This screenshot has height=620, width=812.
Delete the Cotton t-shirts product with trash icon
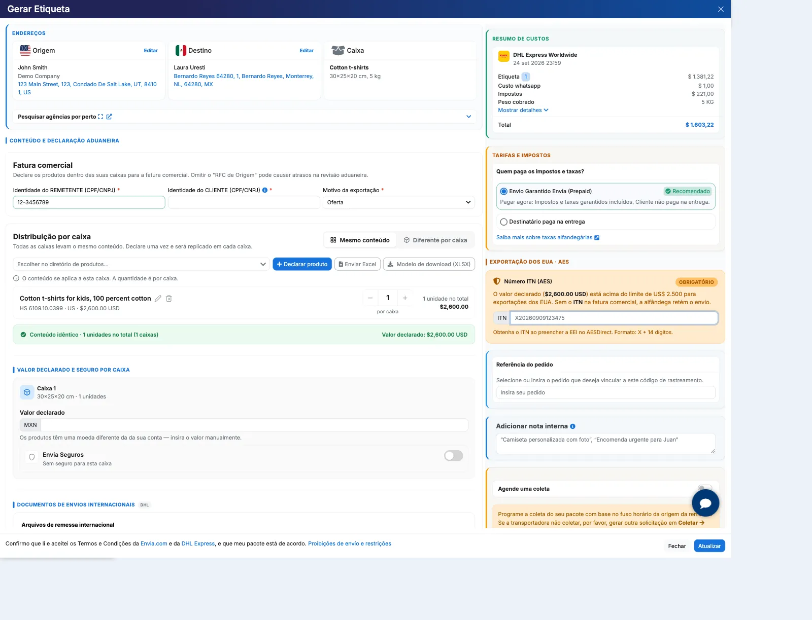coord(169,299)
